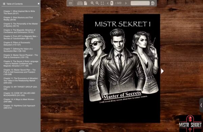Screen dimensions: 203x132
Task: Switch to single page view
Action: [86, 3]
